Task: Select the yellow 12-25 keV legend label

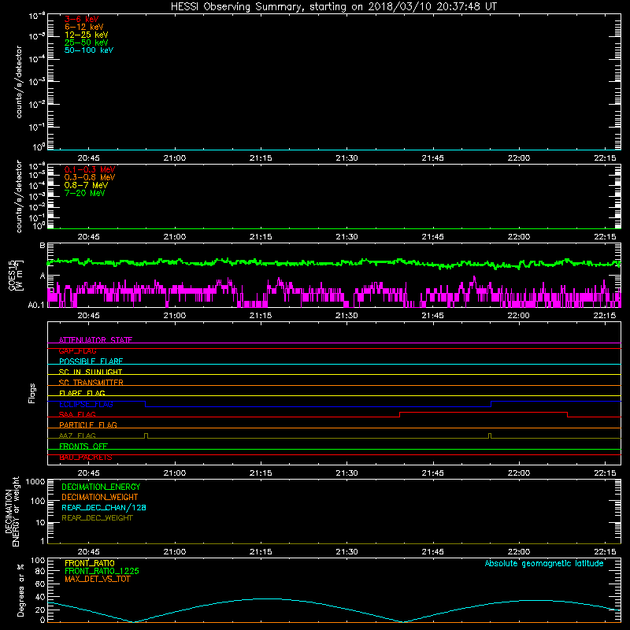Action: tap(86, 35)
